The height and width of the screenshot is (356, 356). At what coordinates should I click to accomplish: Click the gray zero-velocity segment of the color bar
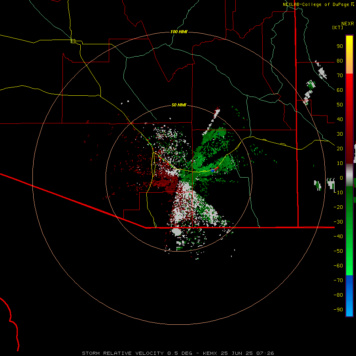(x=349, y=175)
